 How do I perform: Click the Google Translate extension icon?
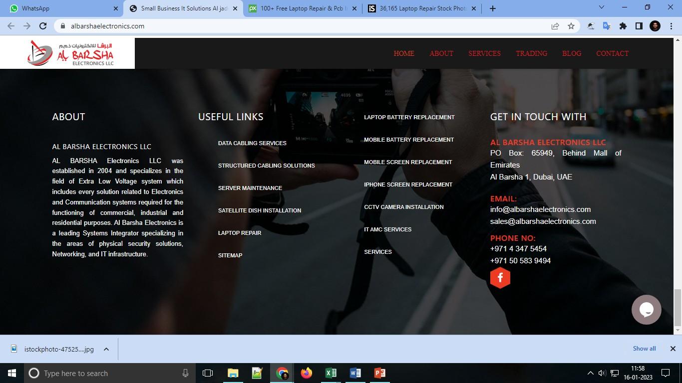click(x=607, y=26)
